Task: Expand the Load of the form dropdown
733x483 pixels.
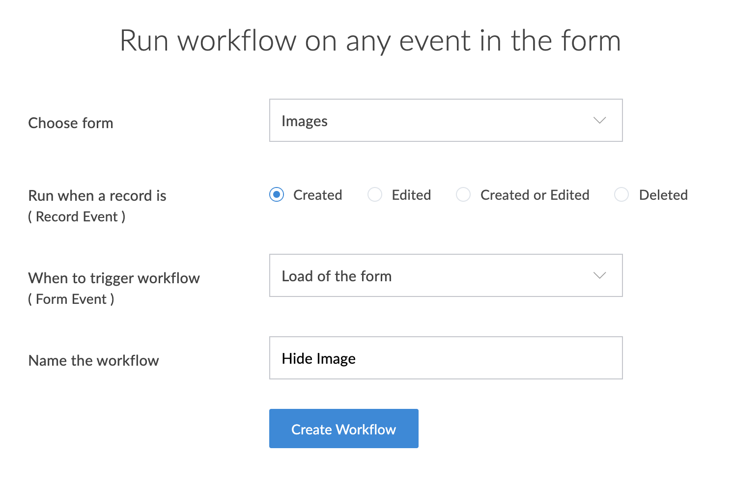Action: click(x=445, y=276)
